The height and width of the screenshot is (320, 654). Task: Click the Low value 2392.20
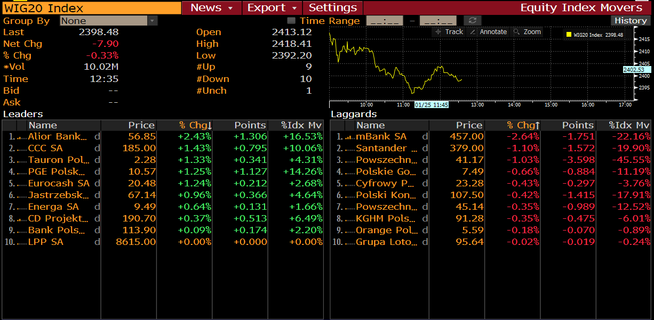(x=292, y=56)
